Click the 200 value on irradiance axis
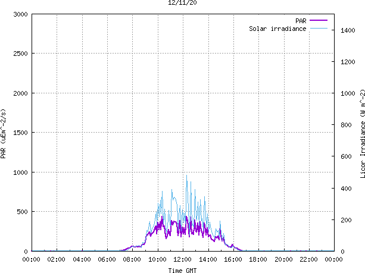Screen dimensions: 365x273 pos(346,220)
